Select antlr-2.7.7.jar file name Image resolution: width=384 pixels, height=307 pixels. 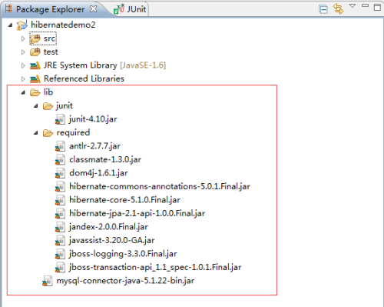[x=94, y=146]
